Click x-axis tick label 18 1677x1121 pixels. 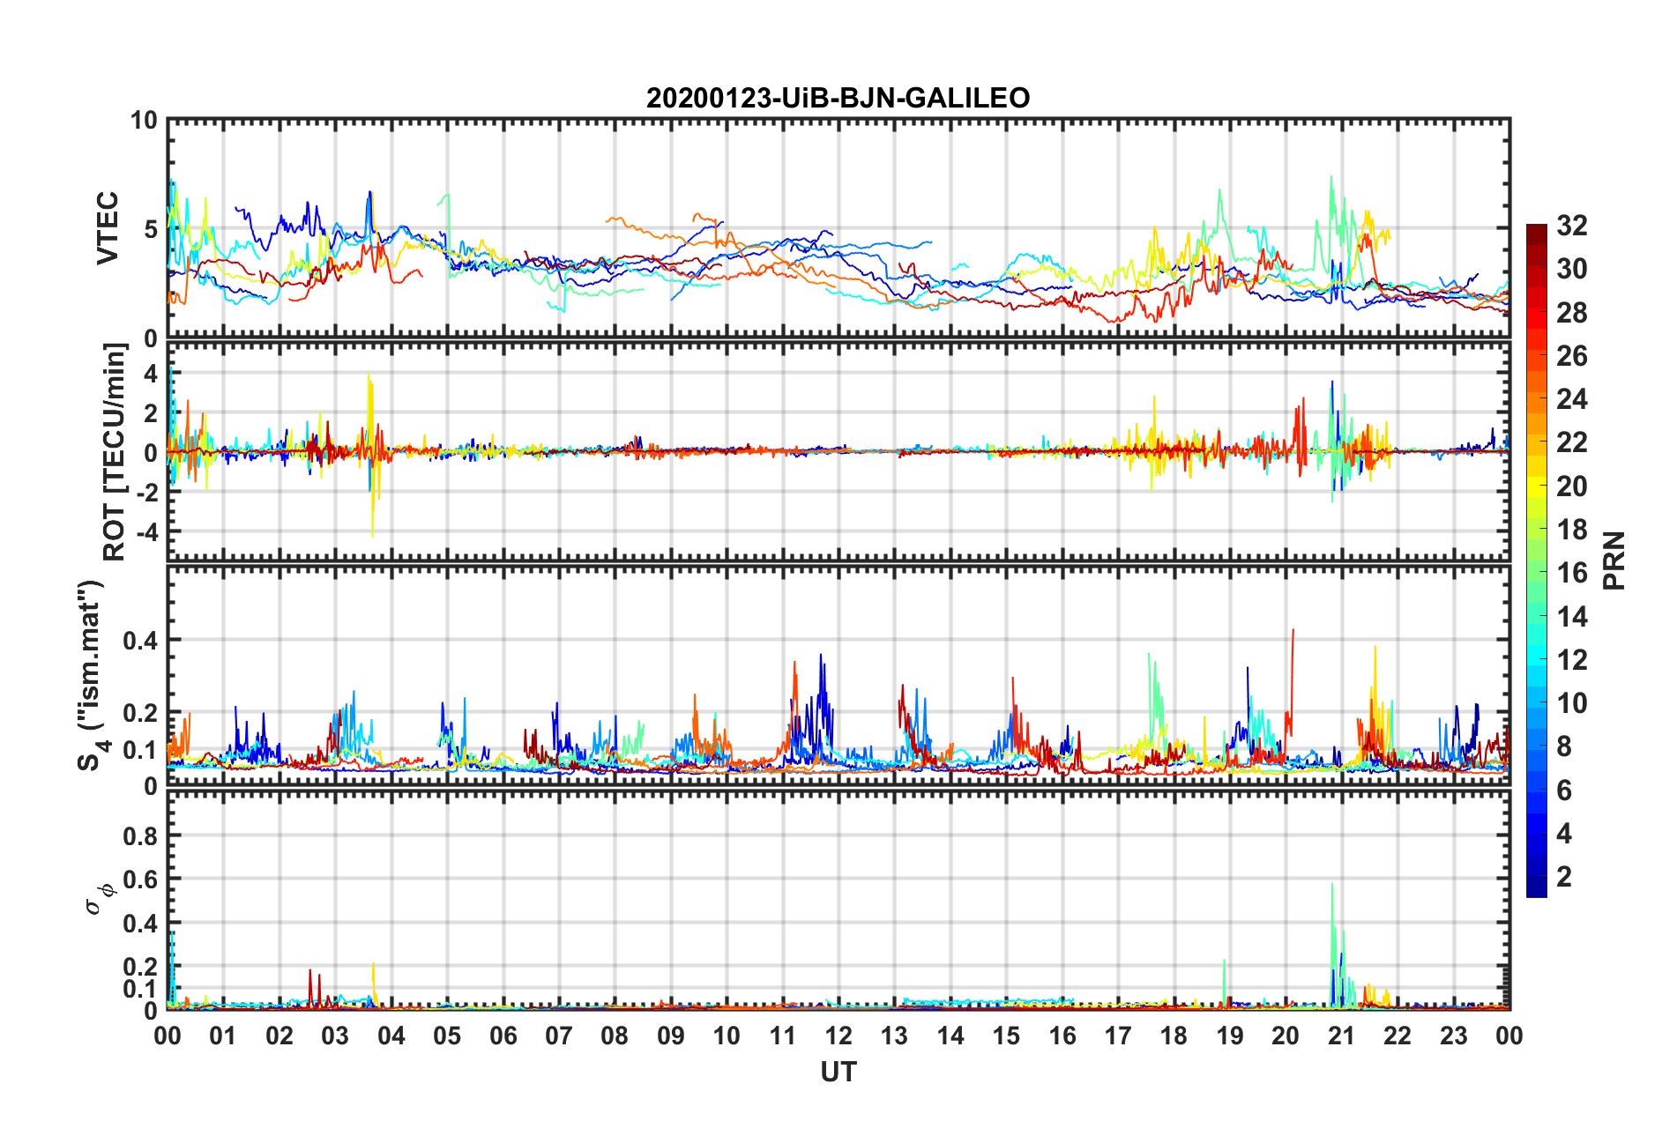pyautogui.click(x=1174, y=1036)
